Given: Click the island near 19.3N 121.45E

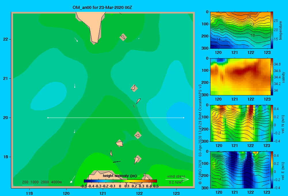Looking at the screenshot, I should [x=120, y=143].
